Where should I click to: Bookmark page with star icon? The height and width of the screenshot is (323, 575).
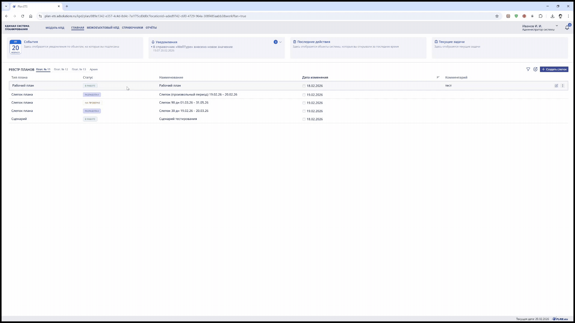497,16
